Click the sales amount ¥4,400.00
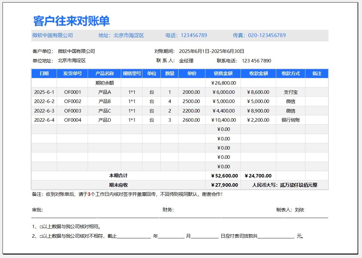 223,111
